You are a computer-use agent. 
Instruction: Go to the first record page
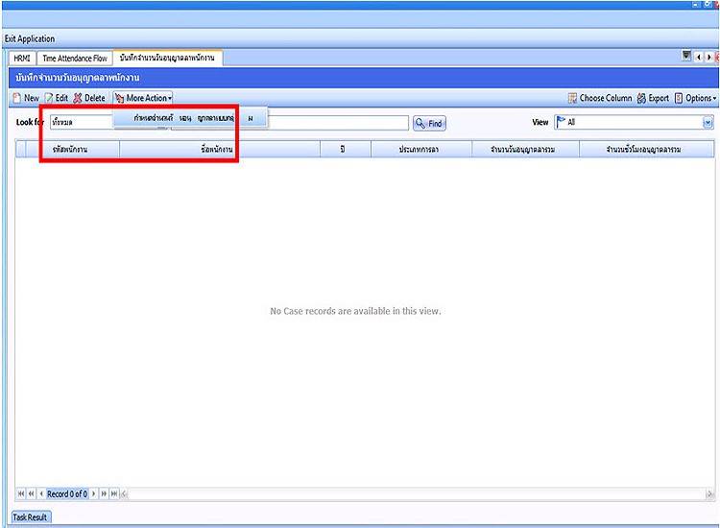click(x=21, y=493)
